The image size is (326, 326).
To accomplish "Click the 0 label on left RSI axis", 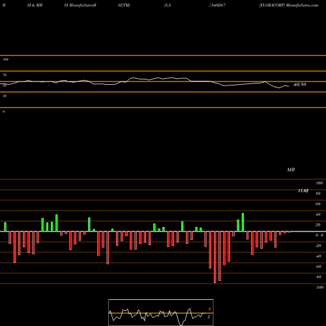I will tap(3, 111).
